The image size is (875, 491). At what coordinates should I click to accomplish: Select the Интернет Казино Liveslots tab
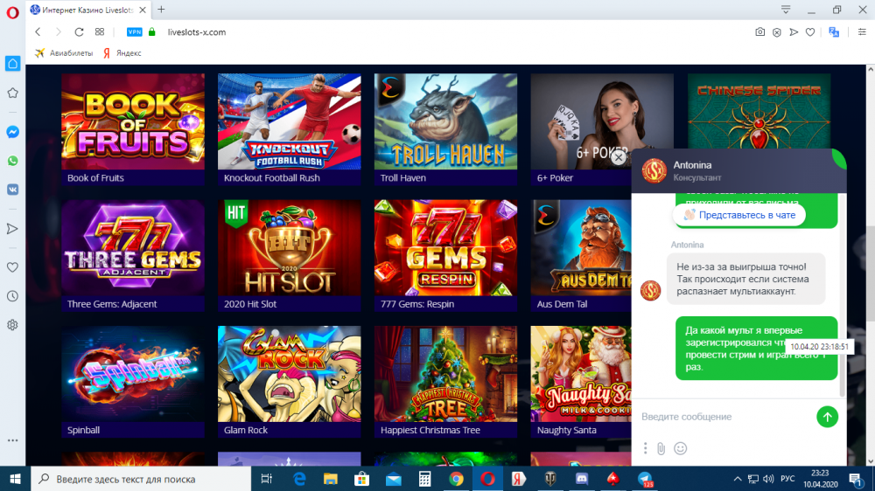[x=89, y=10]
